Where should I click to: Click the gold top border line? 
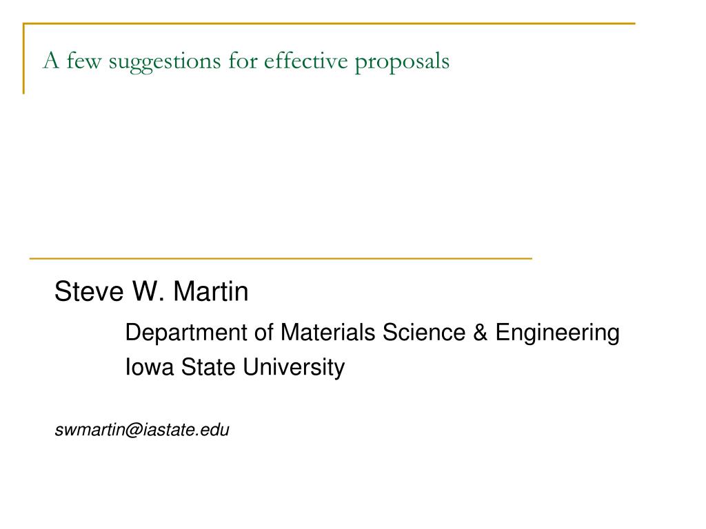[329, 23]
